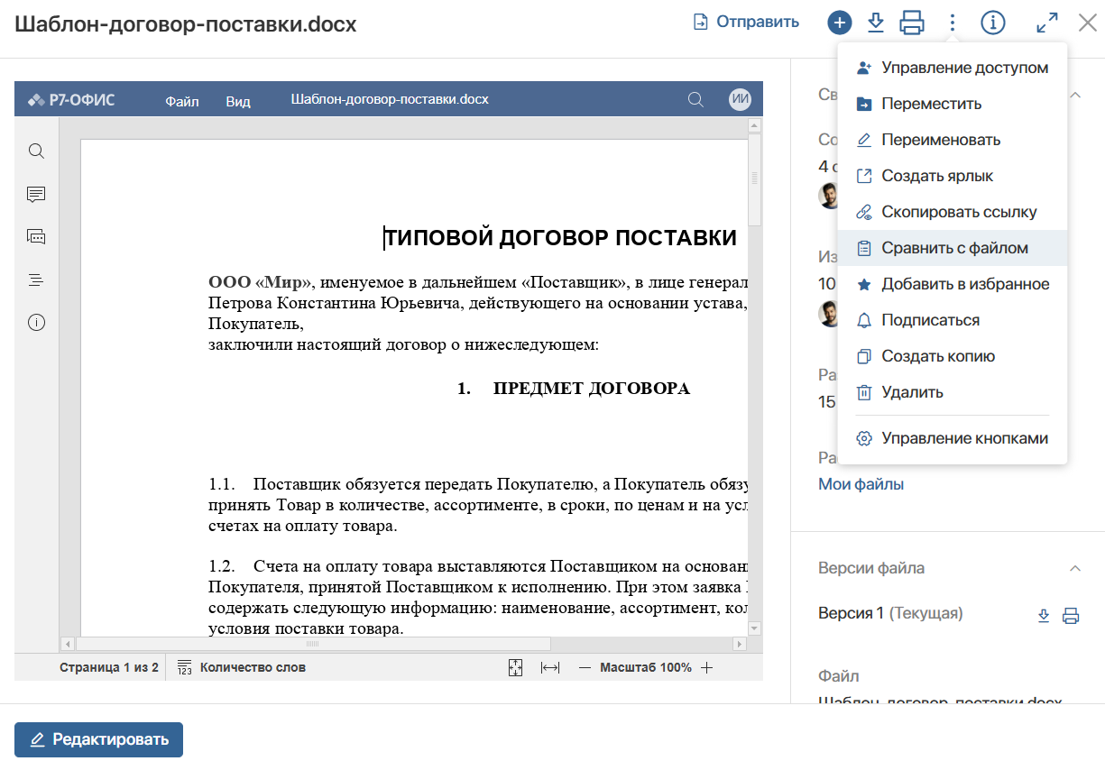Select Создать копию menu entry

click(953, 356)
